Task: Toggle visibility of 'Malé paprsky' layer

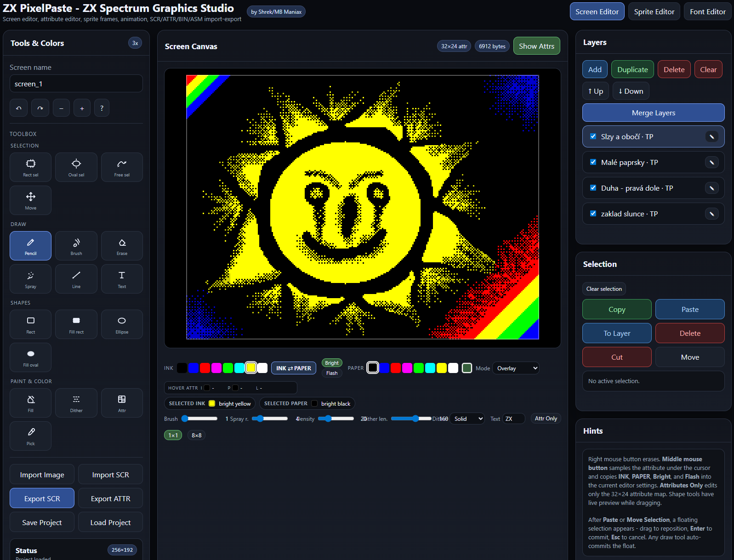Action: (x=593, y=162)
